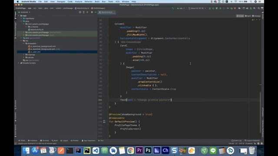Open the App Inspection tool window
Viewport: 278px width, 156px height.
(x=89, y=140)
